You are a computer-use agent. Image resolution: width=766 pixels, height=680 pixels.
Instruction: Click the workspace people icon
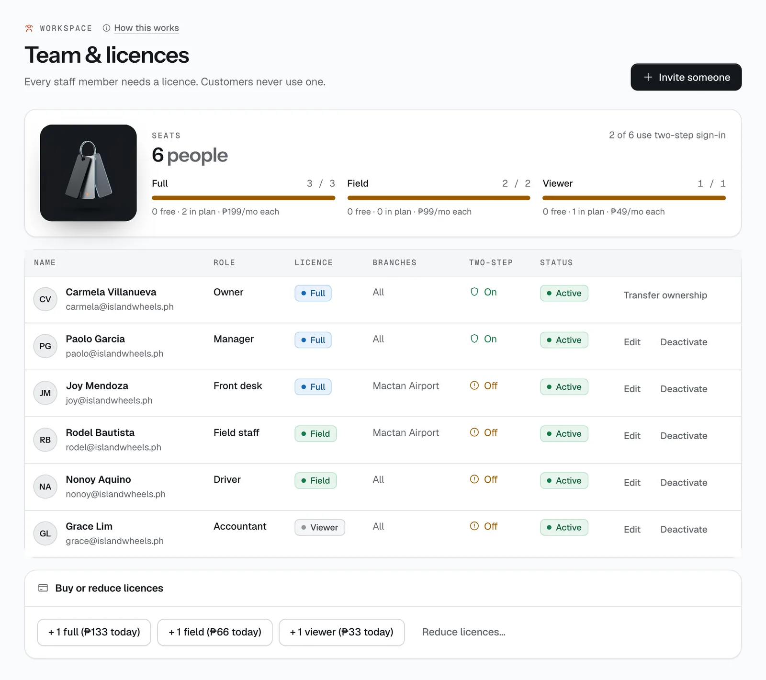29,28
